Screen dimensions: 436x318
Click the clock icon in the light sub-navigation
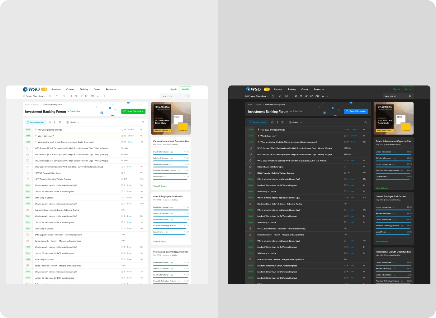click(x=50, y=96)
